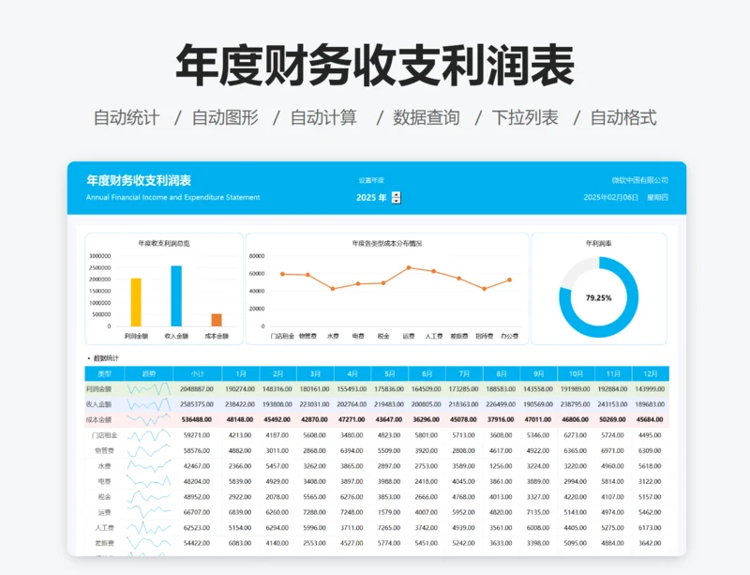Select the 运费 row label
750x575 pixels.
[x=104, y=512]
